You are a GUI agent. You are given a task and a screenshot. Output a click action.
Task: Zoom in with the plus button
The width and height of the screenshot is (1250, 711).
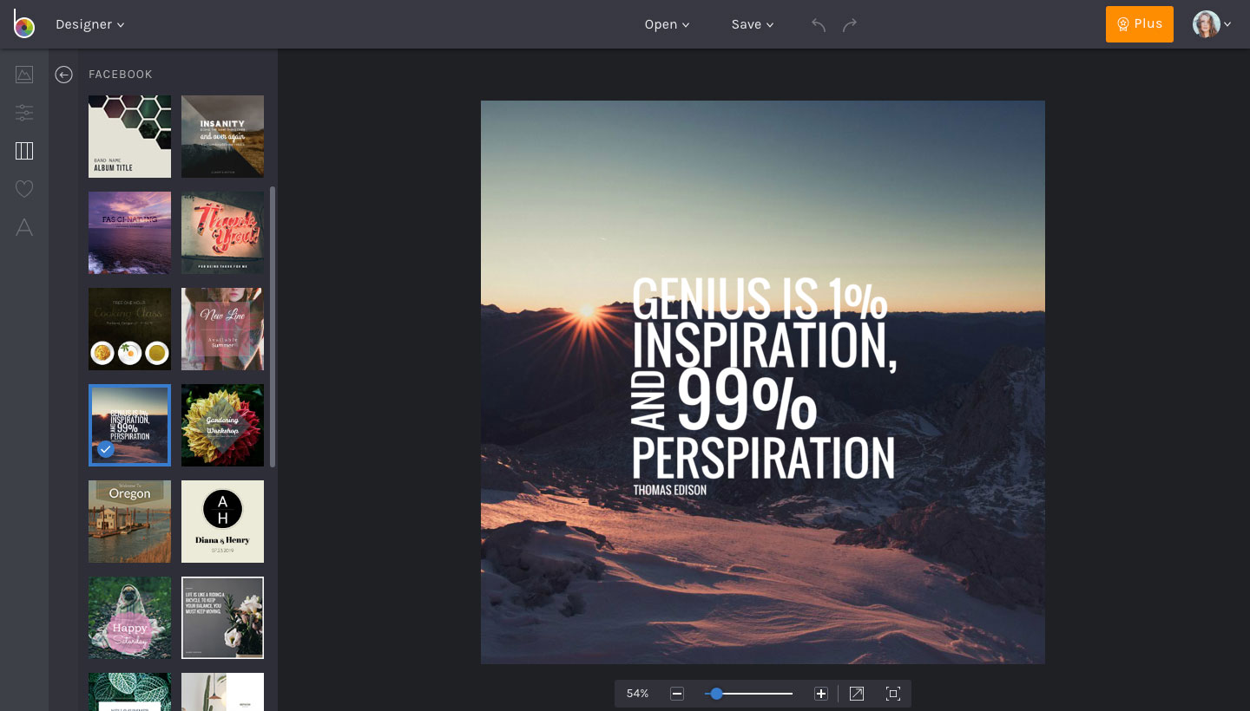click(x=821, y=694)
